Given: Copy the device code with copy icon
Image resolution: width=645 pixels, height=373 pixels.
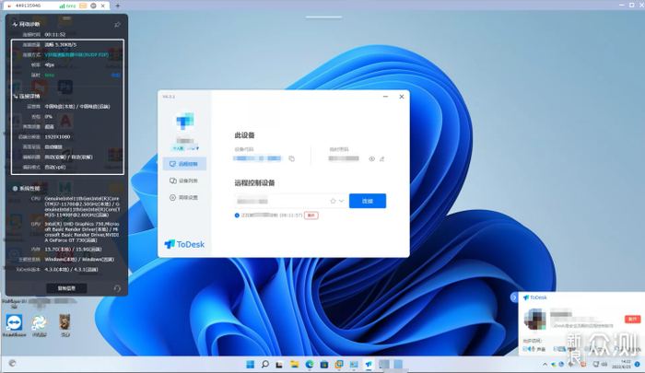Looking at the screenshot, I should point(292,158).
